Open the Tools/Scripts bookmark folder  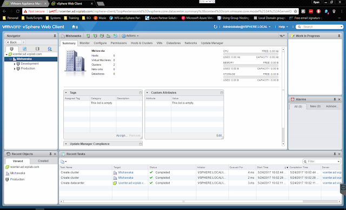tap(32, 18)
